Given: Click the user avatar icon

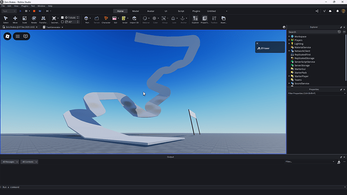Looking at the screenshot, I should click(343, 11).
